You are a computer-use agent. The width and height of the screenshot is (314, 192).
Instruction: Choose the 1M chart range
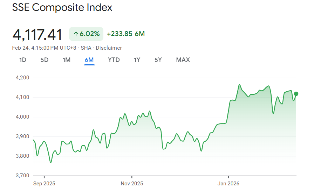pyautogui.click(x=67, y=60)
